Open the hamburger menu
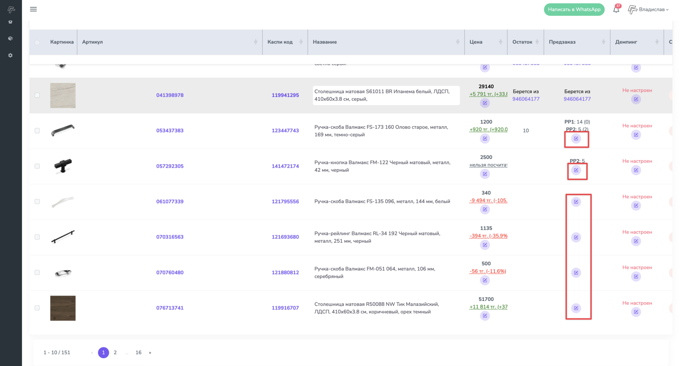 click(33, 9)
